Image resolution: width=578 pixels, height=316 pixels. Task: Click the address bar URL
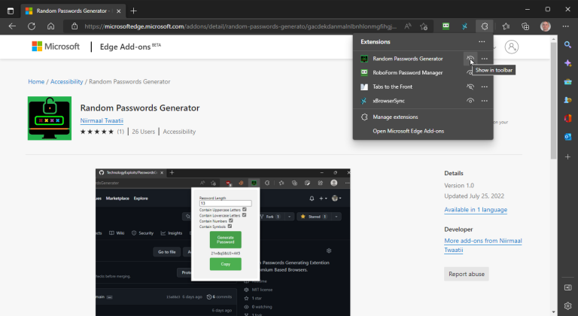click(x=240, y=26)
